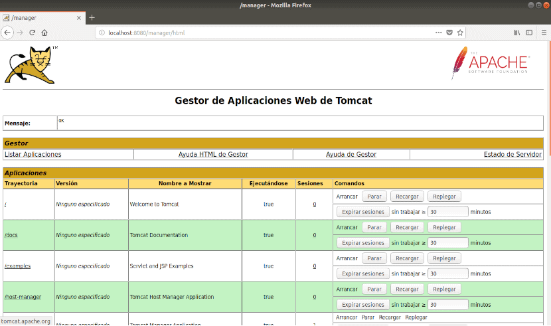Go to the Firefox home page
This screenshot has height=326, width=551.
(x=44, y=33)
